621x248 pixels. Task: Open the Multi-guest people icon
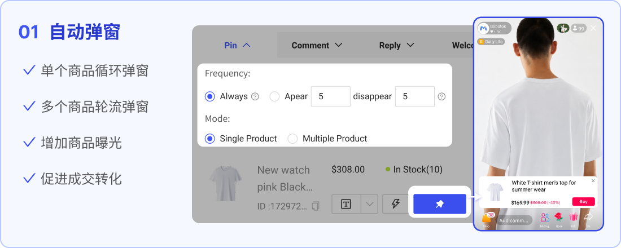pyautogui.click(x=545, y=218)
